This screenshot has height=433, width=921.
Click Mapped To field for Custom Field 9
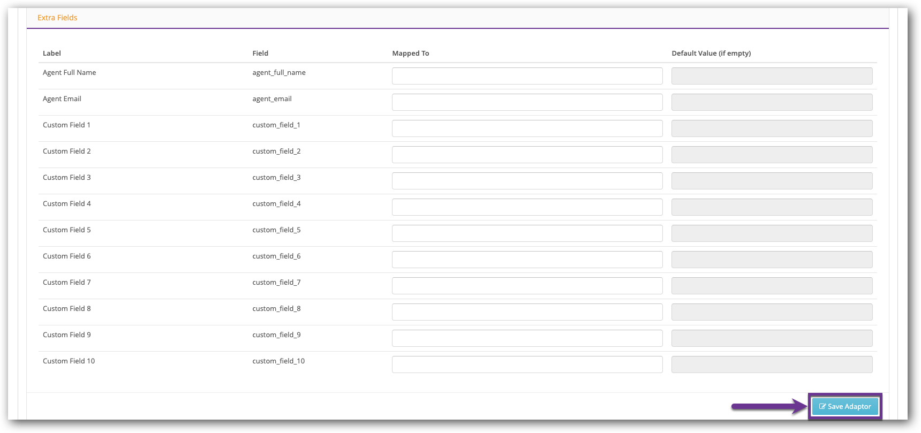pos(527,338)
